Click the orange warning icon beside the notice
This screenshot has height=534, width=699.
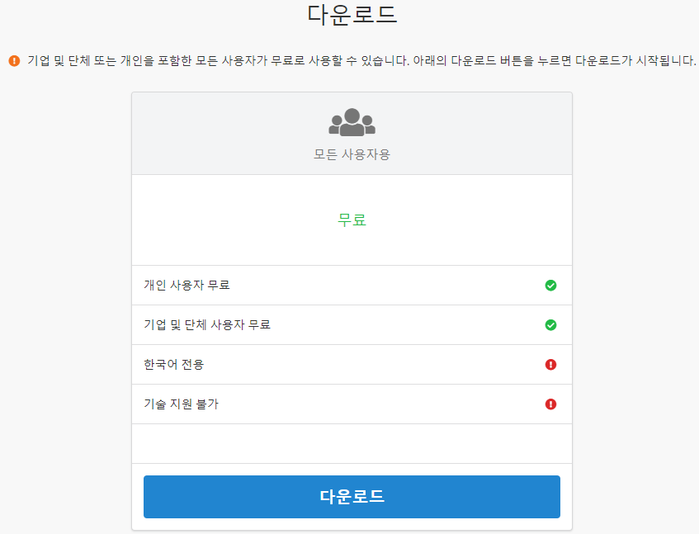pyautogui.click(x=14, y=60)
